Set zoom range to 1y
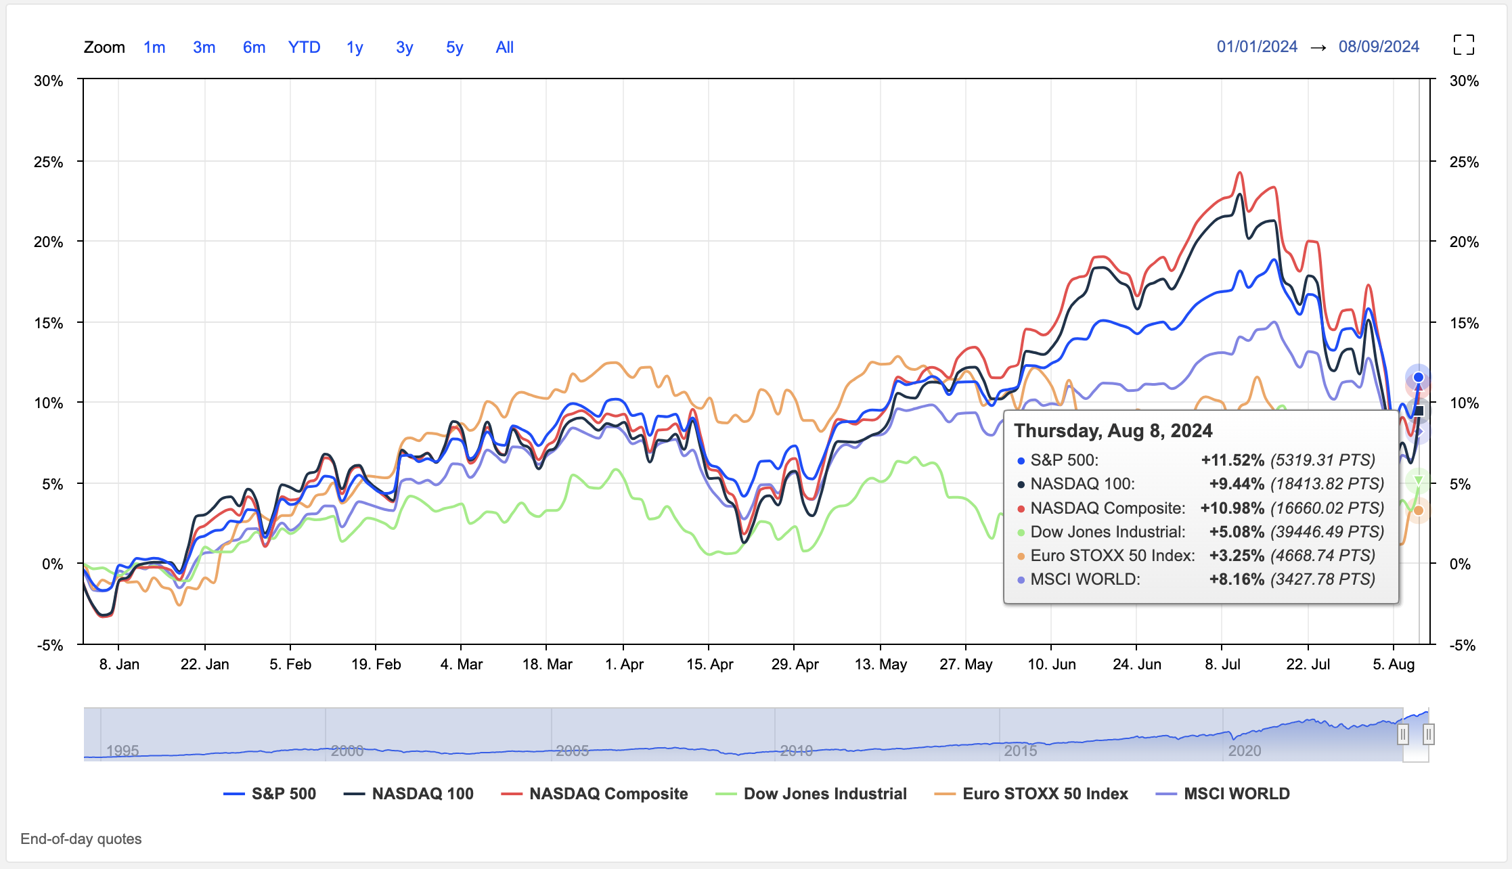1512x869 pixels. pyautogui.click(x=355, y=47)
